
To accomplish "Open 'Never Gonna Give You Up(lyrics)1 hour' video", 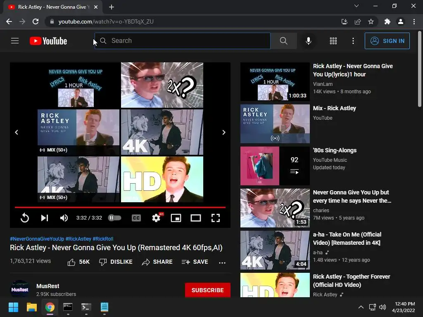I will click(353, 70).
